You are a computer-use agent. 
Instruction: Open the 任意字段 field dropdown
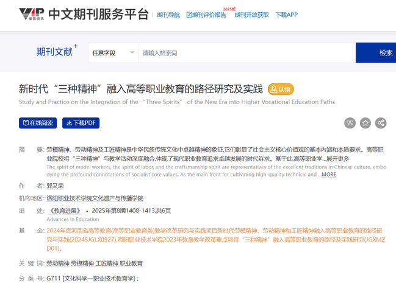pyautogui.click(x=113, y=53)
